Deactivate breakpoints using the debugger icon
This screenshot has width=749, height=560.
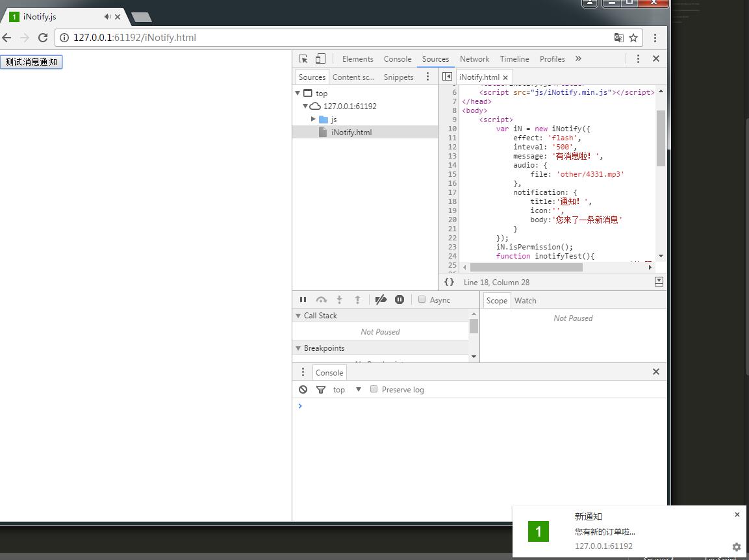tap(381, 299)
